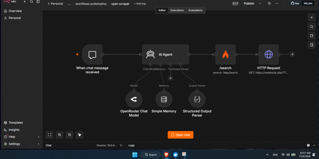The width and height of the screenshot is (319, 159).
Task: Toggle the side panel on canvas
Action: [x=312, y=45]
